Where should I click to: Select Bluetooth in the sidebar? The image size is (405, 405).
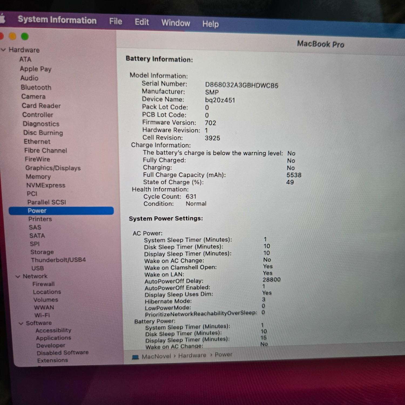tap(36, 87)
